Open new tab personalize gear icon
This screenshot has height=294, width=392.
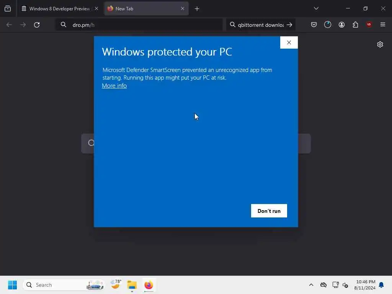point(380,44)
